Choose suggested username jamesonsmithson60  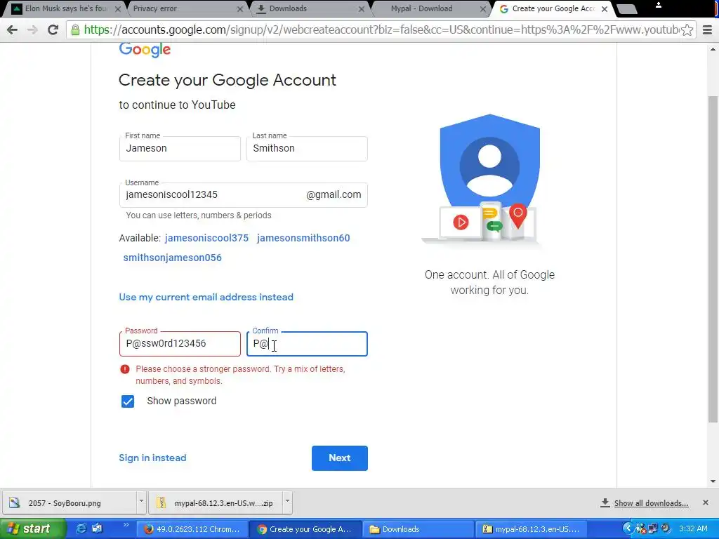pos(303,238)
